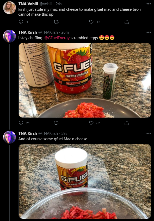
Task: Share the scrambled eggs tweet
Action: click(x=127, y=123)
